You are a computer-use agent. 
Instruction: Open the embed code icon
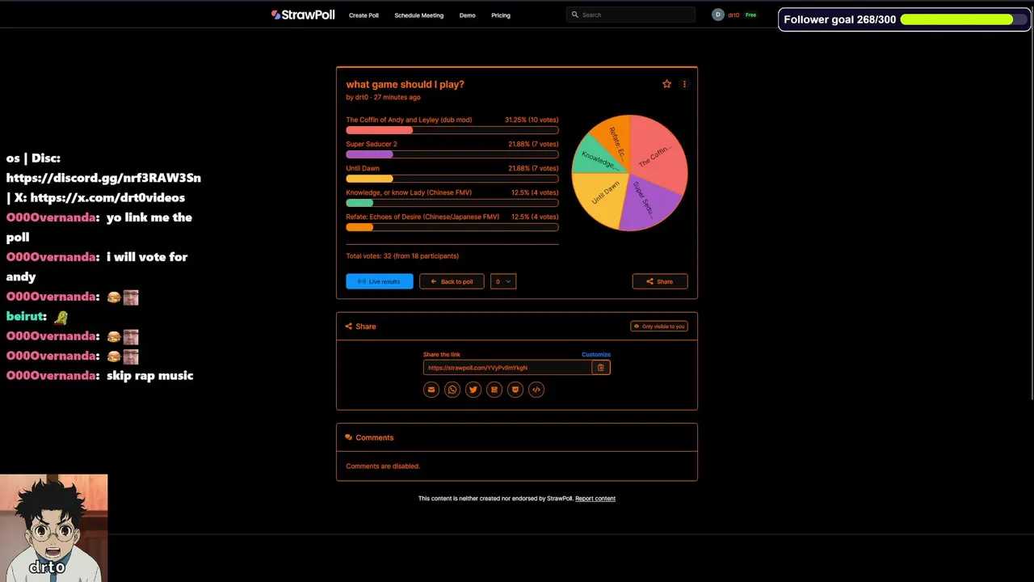point(536,390)
